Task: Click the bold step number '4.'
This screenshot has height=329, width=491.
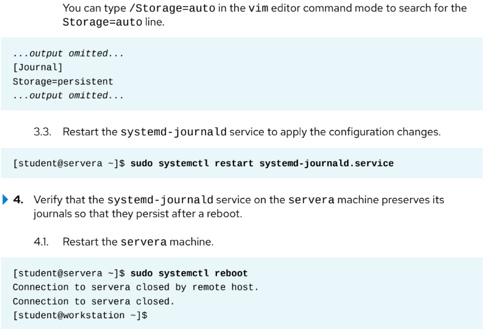Action: (x=18, y=200)
